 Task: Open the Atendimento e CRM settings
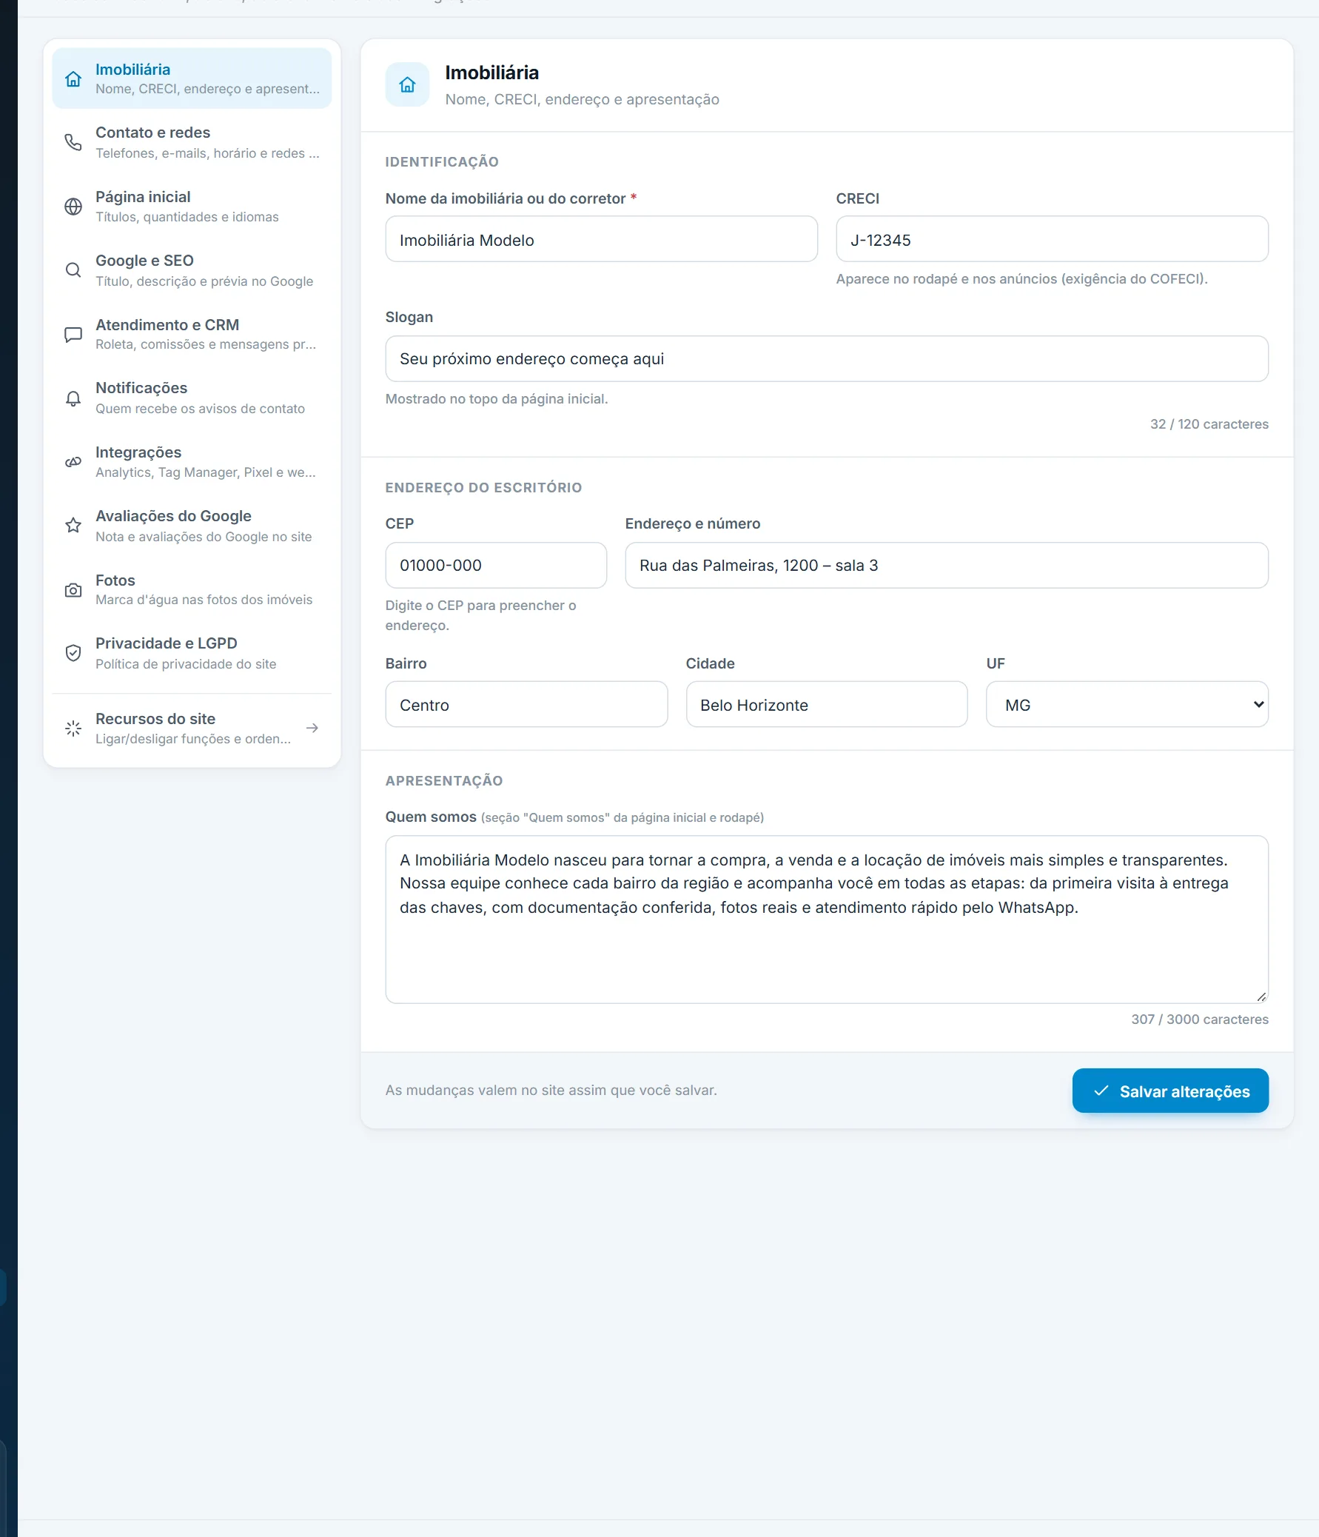click(191, 335)
